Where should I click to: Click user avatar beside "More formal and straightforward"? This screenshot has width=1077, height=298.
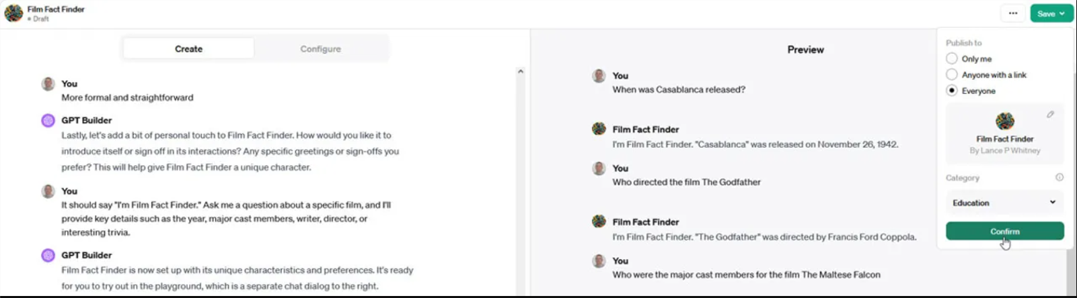[x=48, y=84]
